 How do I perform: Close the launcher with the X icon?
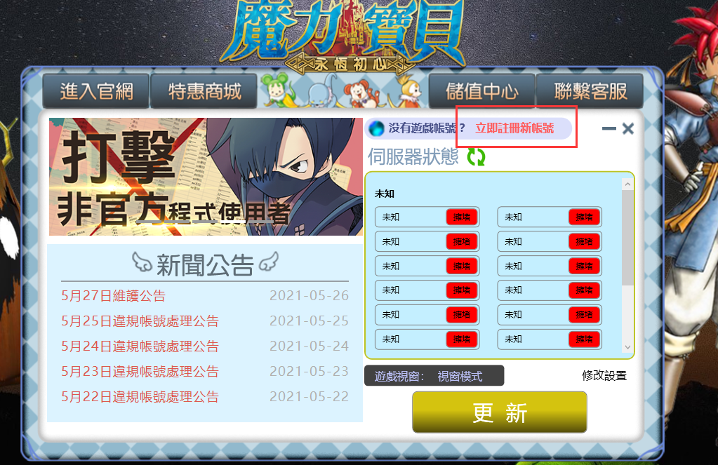point(628,128)
